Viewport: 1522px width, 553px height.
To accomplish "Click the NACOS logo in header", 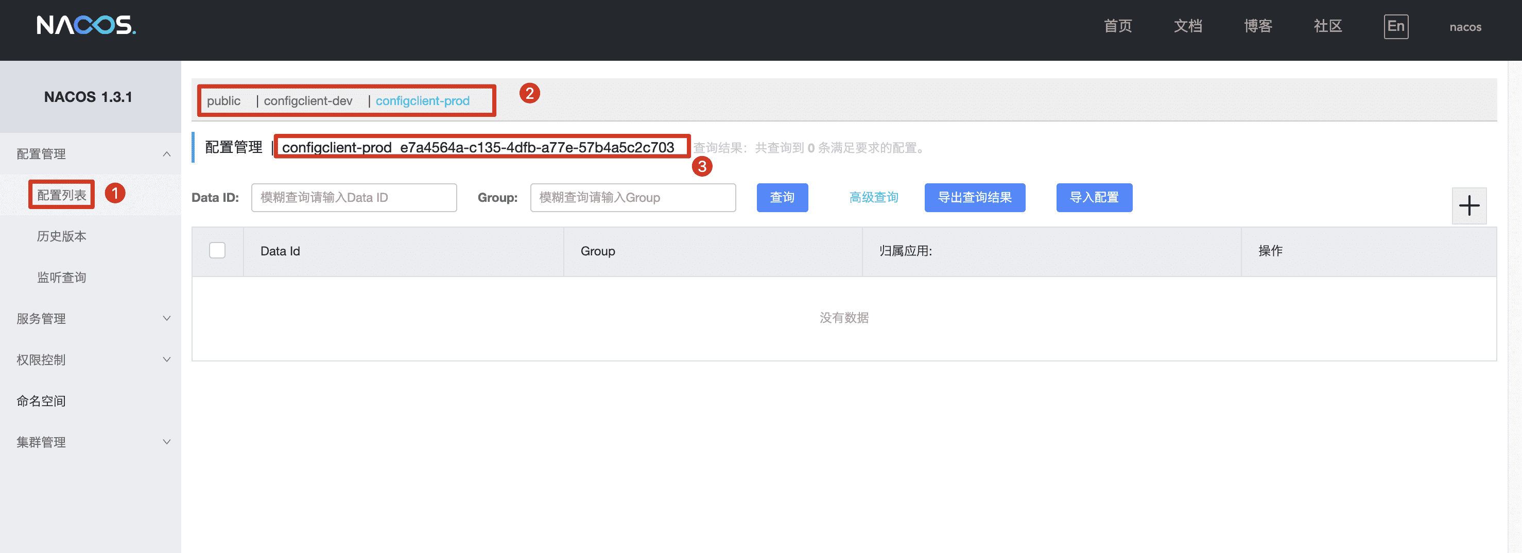I will pos(87,25).
